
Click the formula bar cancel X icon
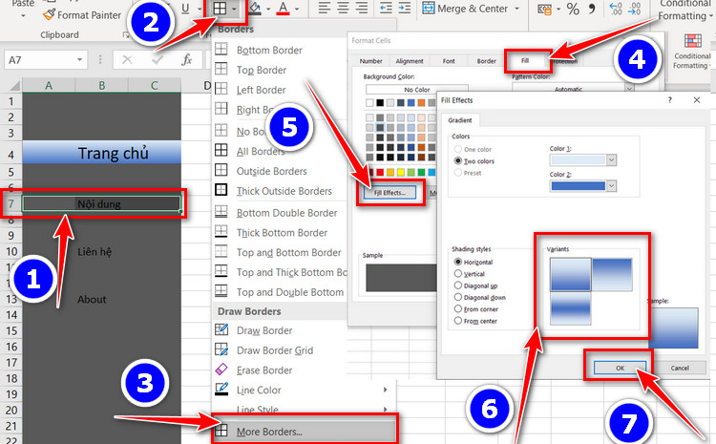click(127, 60)
